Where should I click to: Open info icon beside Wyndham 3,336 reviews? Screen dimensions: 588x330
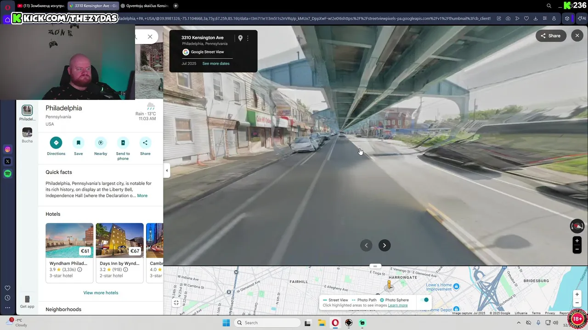[80, 269]
